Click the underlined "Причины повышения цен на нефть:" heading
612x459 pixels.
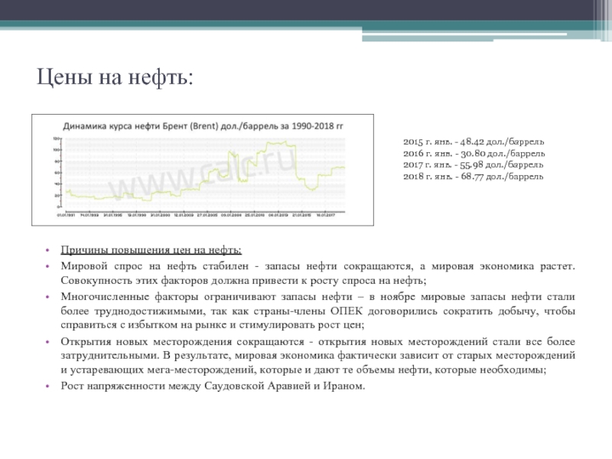click(151, 250)
